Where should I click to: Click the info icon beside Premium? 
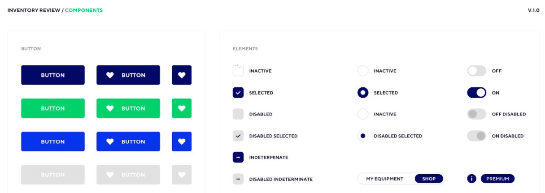pos(471,179)
